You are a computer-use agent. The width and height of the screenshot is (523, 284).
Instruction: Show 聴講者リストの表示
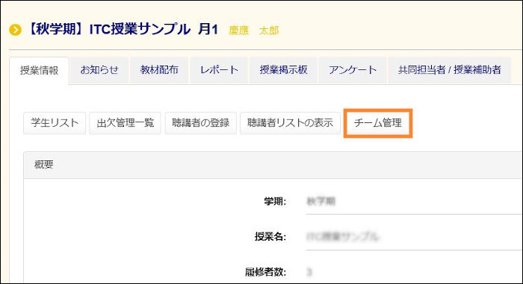click(x=290, y=123)
